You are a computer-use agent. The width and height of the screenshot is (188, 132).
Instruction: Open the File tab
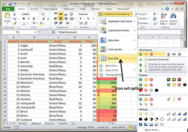pyautogui.click(x=8, y=9)
